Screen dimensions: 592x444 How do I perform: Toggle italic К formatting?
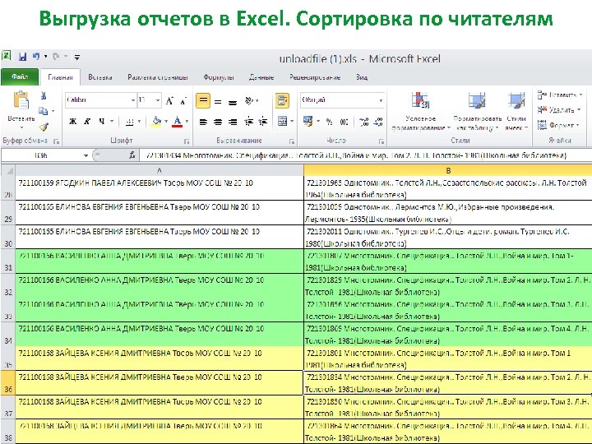coord(87,122)
